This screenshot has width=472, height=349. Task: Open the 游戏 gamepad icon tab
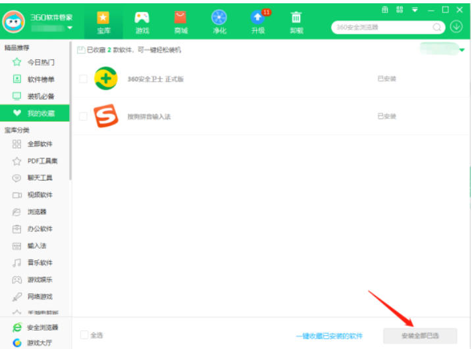pyautogui.click(x=142, y=21)
